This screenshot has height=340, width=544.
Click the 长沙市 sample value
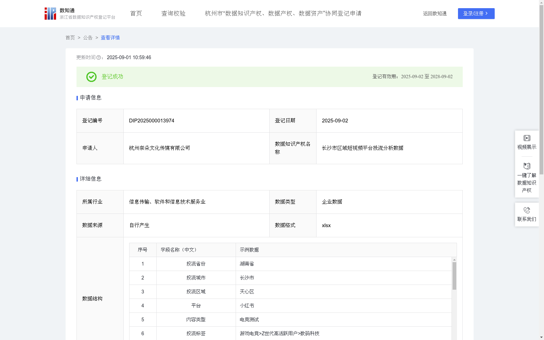[247, 278]
